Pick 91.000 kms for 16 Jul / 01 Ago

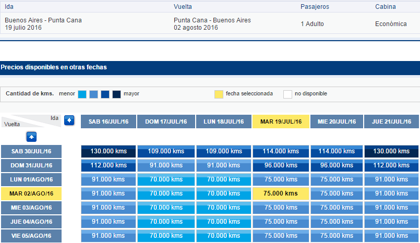point(109,179)
